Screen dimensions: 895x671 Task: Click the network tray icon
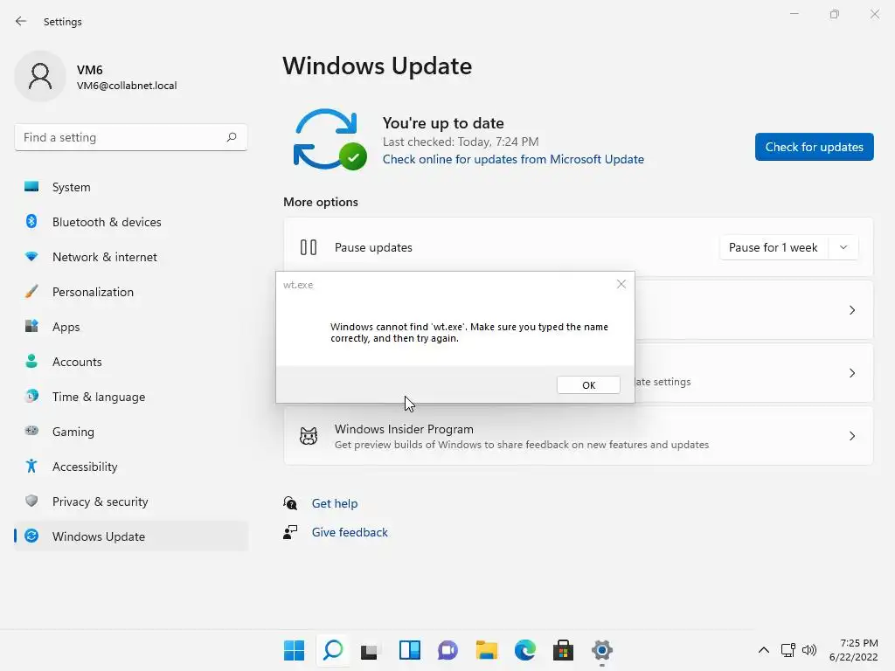(787, 650)
